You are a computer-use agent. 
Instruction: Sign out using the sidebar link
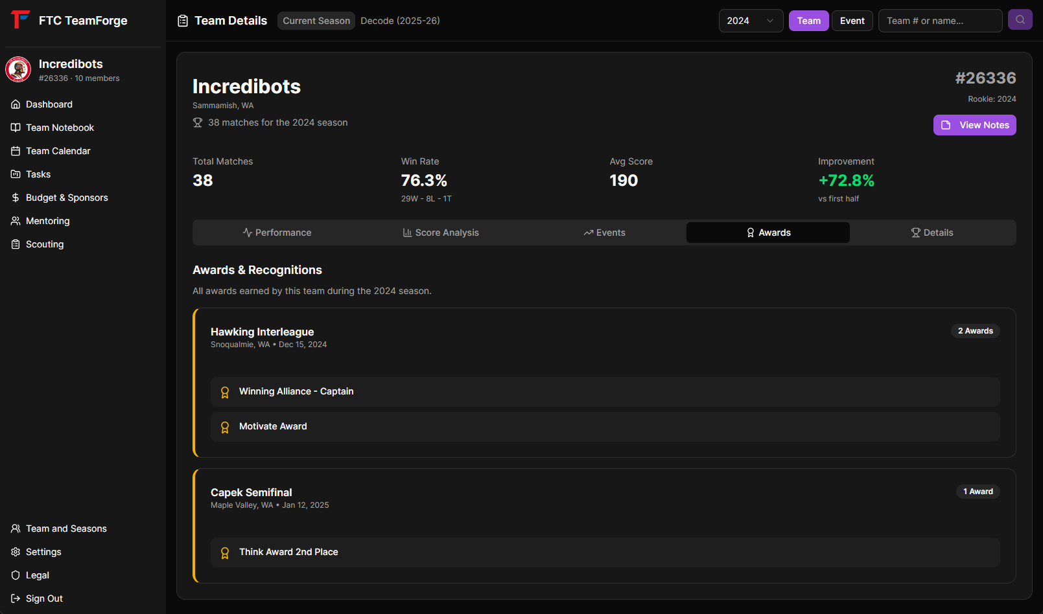coord(44,598)
